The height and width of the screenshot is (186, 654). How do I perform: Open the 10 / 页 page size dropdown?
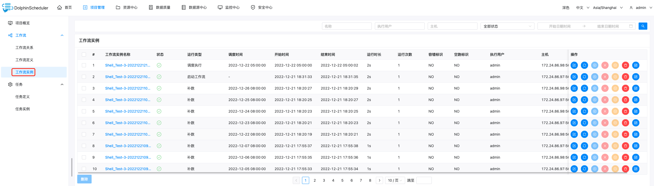[x=395, y=180]
